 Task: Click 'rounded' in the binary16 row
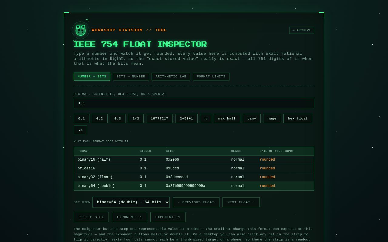267,160
